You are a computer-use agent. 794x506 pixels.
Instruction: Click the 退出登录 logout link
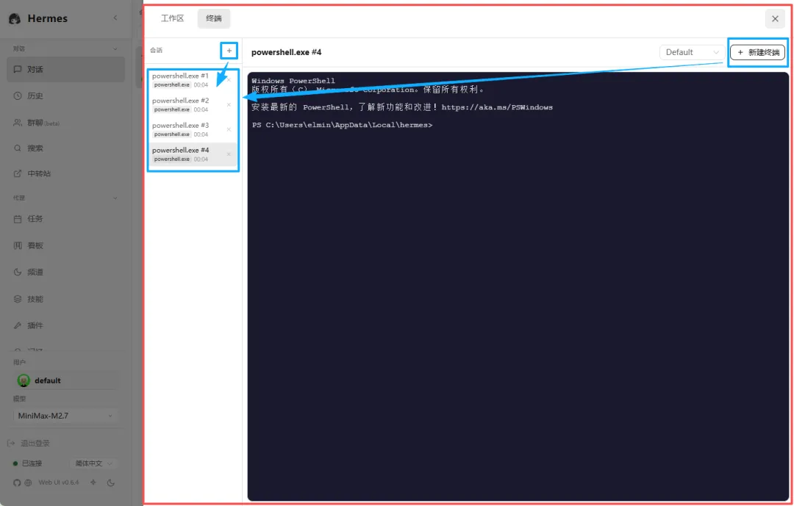point(29,444)
